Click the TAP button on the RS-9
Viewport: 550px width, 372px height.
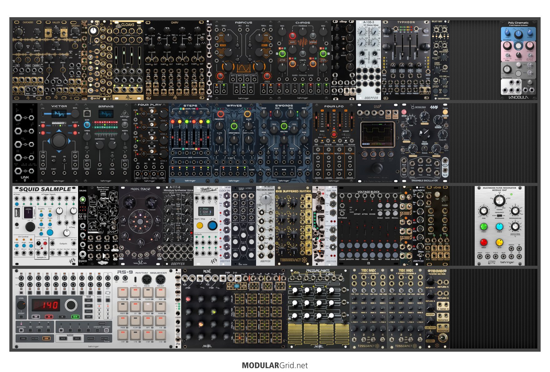(x=36, y=317)
